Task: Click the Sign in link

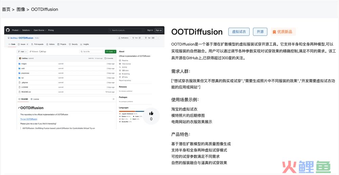Action: tap(150, 30)
